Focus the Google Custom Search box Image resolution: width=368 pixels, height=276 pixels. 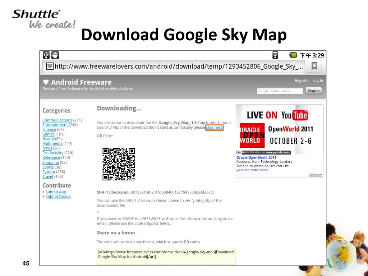[280, 91]
